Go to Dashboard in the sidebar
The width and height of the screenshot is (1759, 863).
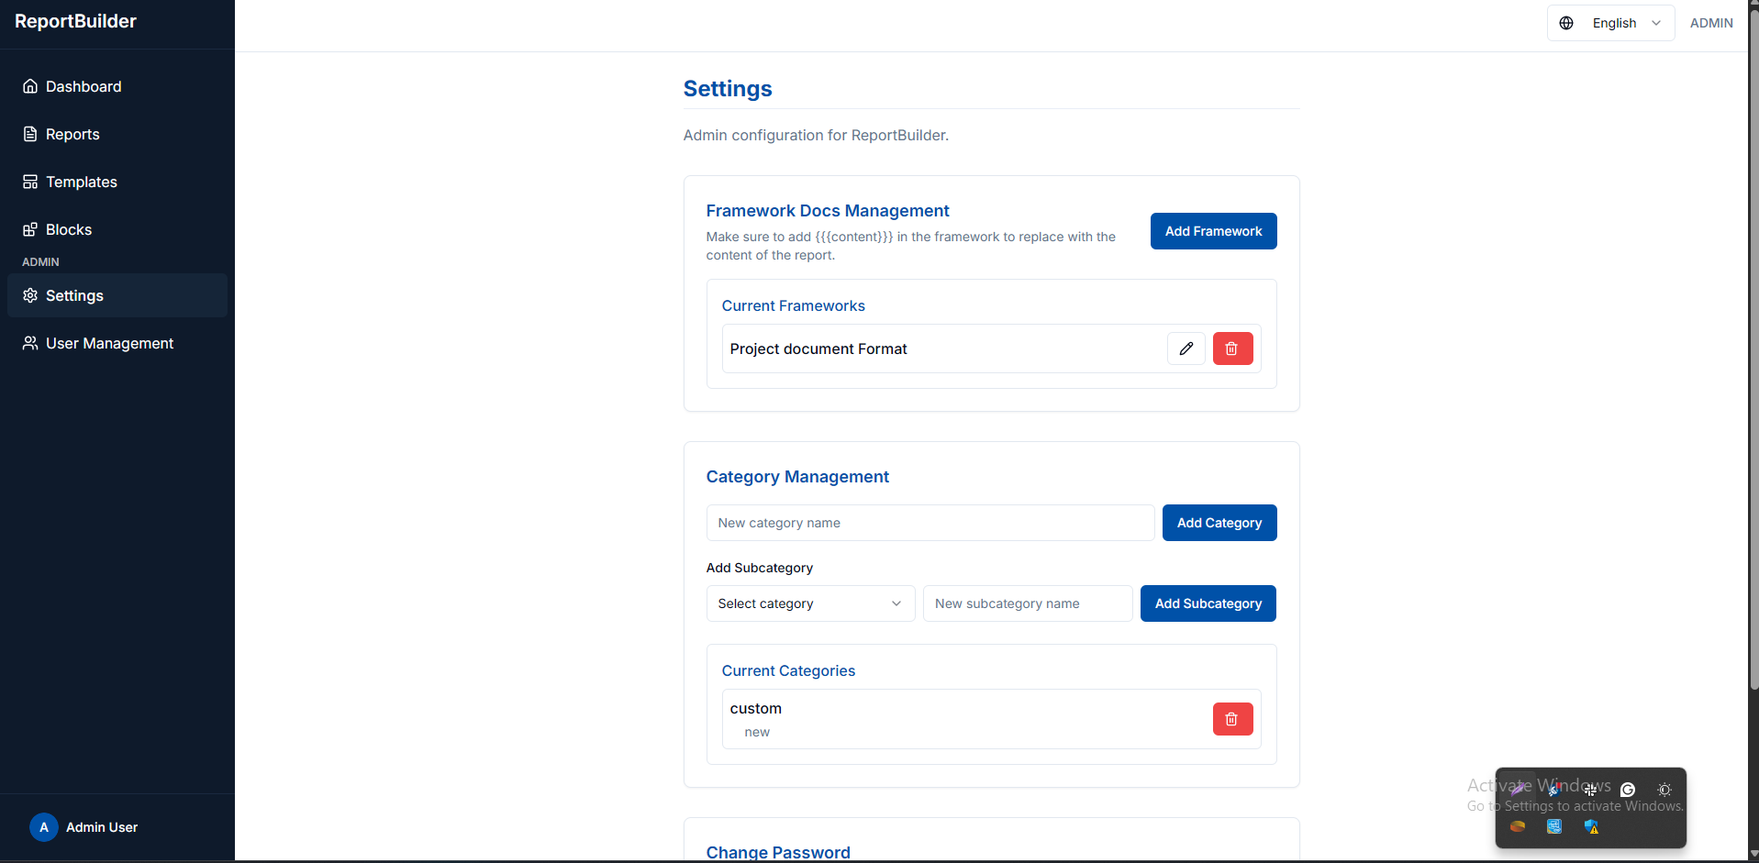click(x=83, y=86)
